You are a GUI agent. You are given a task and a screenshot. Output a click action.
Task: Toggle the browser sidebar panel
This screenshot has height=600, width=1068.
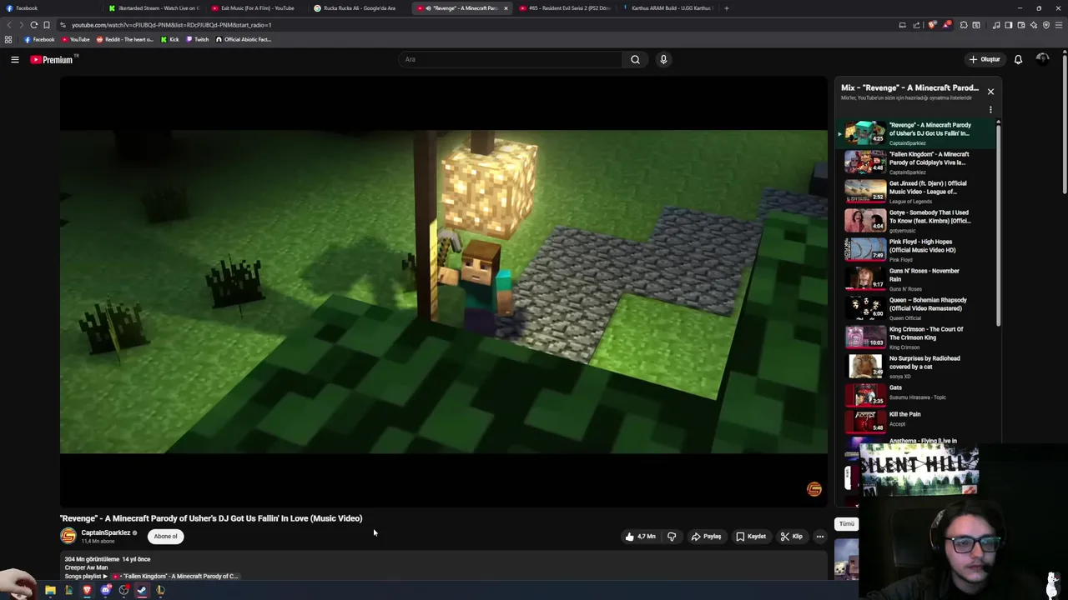click(x=1009, y=25)
